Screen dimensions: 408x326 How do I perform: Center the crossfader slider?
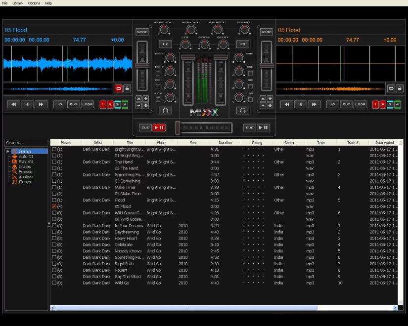point(204,127)
